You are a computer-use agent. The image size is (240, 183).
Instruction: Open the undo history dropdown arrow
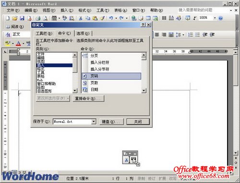click(116, 18)
